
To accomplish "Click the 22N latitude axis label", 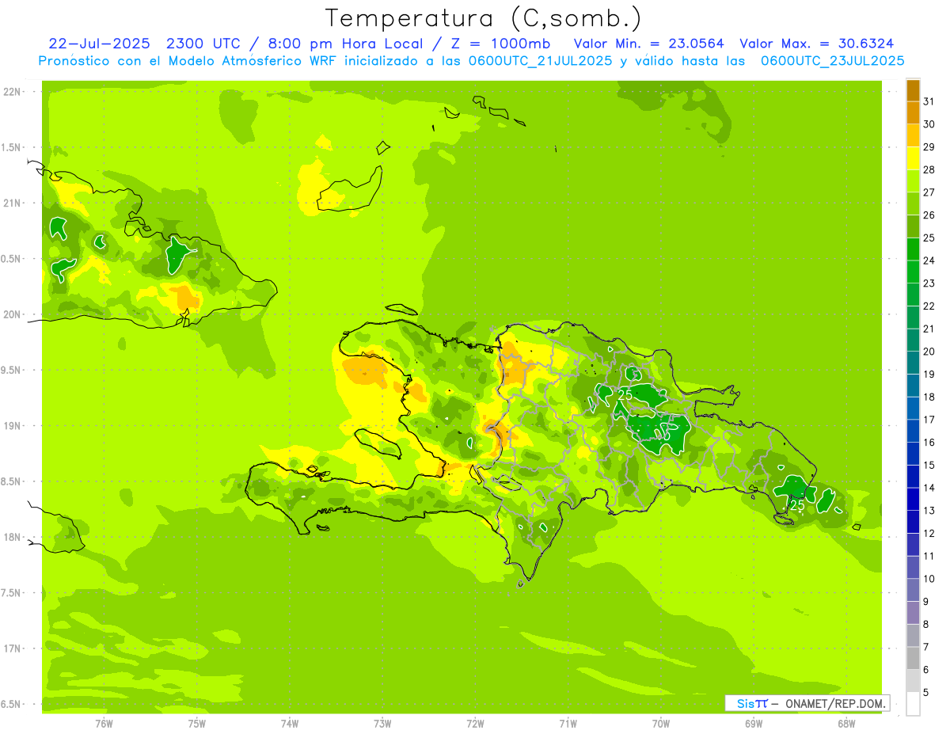I will tap(11, 91).
